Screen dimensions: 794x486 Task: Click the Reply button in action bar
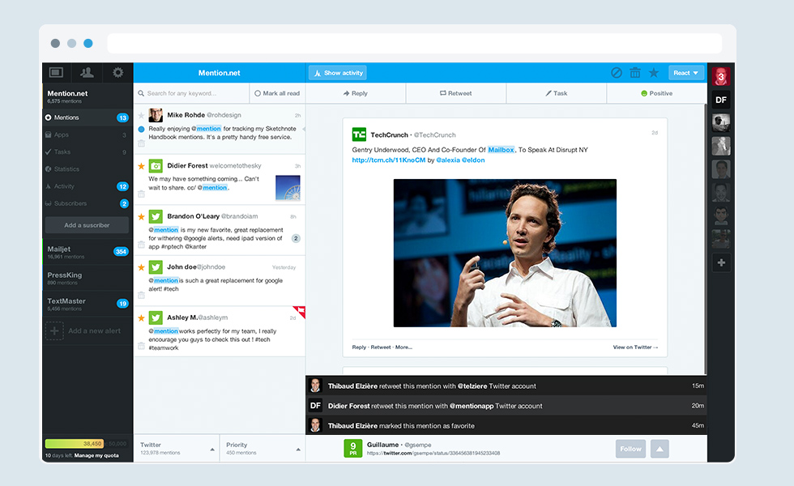356,93
